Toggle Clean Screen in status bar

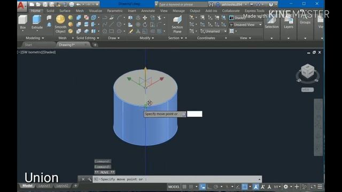[x=313, y=187]
